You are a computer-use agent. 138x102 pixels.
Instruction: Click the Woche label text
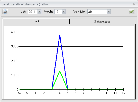pos(49,12)
